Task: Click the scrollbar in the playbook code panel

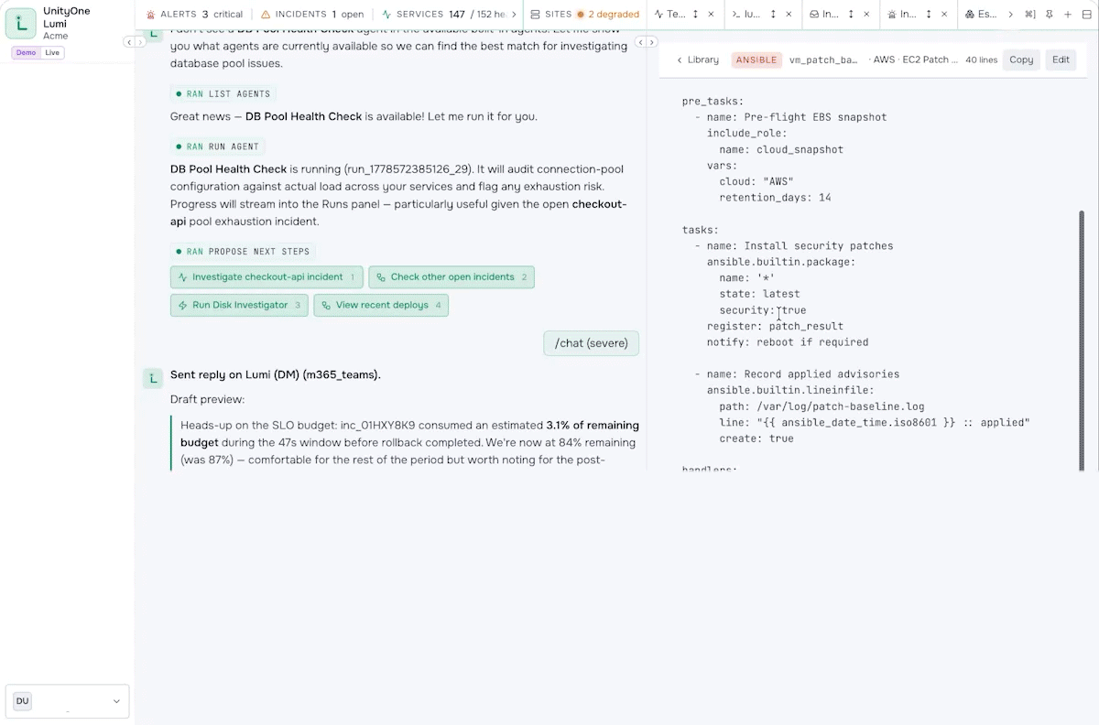Action: pyautogui.click(x=1082, y=339)
